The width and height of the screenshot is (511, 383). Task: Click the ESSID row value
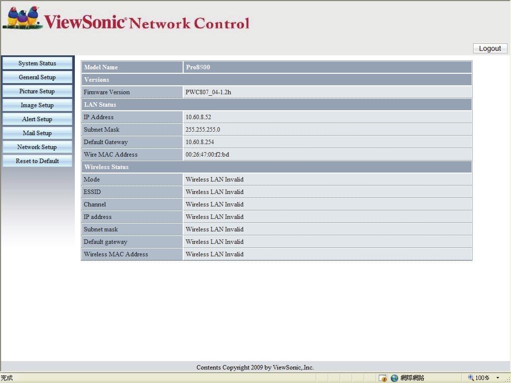pos(215,192)
